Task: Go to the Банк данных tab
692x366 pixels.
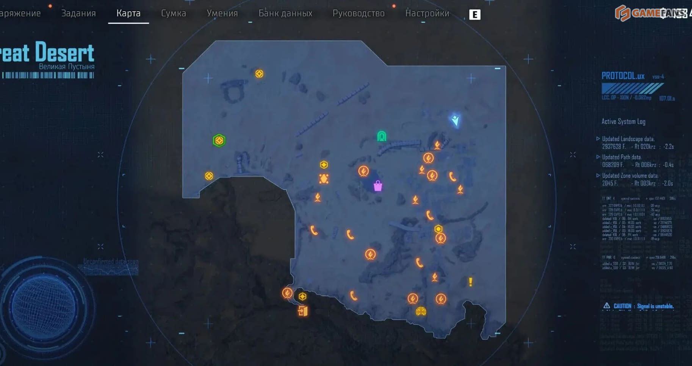Action: click(x=285, y=13)
